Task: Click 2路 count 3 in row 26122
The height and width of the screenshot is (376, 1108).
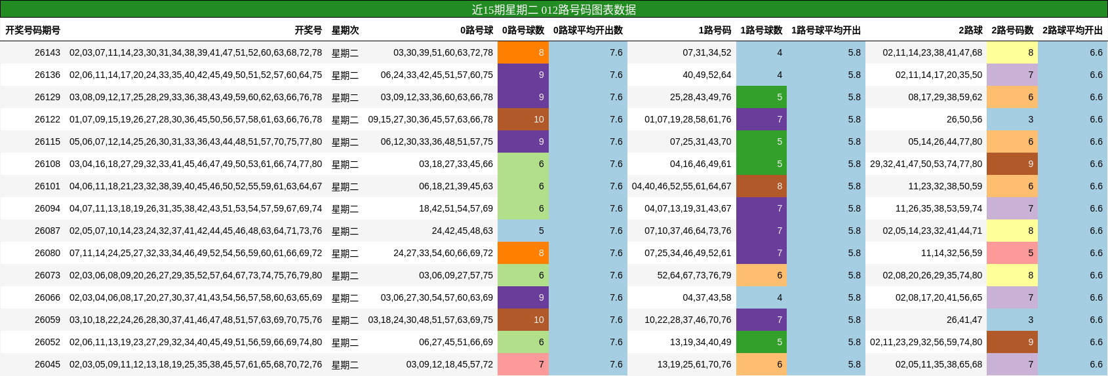Action: click(x=1012, y=119)
